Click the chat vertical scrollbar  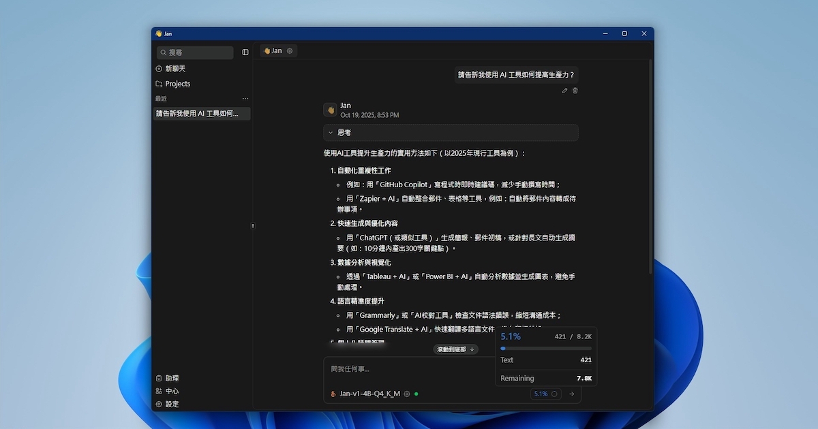(x=650, y=167)
